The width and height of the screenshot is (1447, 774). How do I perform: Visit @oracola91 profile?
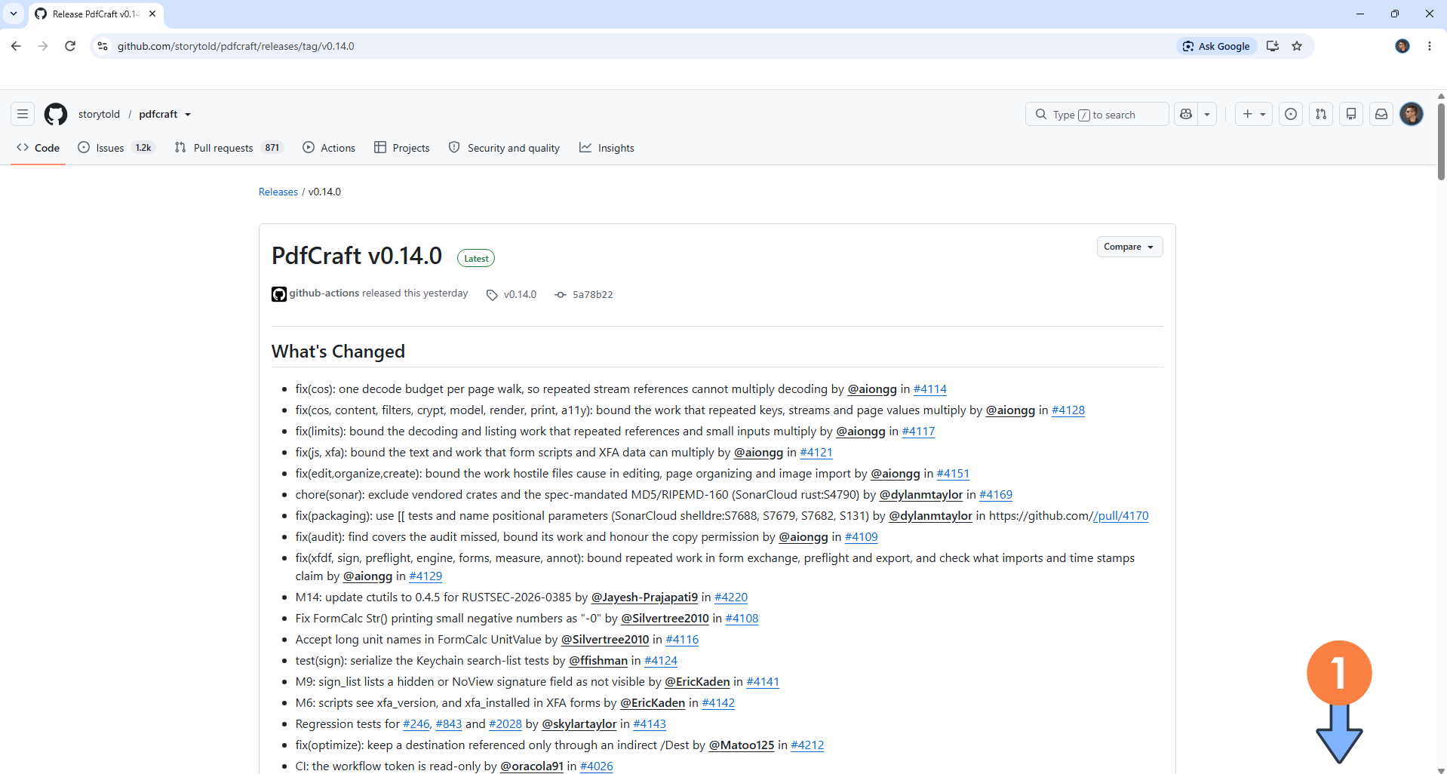point(532,766)
